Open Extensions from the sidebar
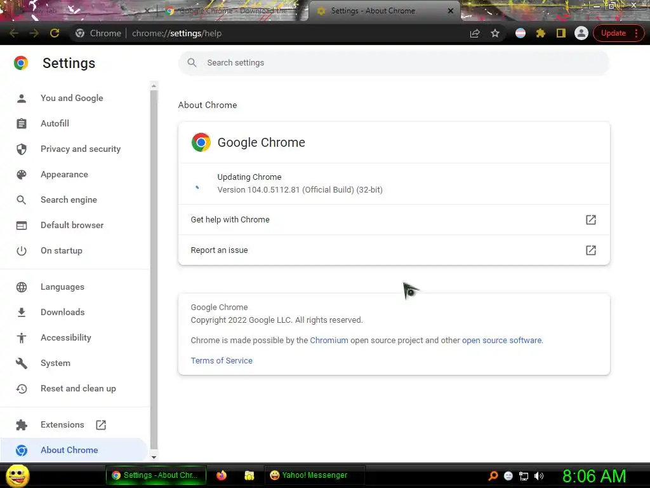The height and width of the screenshot is (488, 650). [62, 424]
